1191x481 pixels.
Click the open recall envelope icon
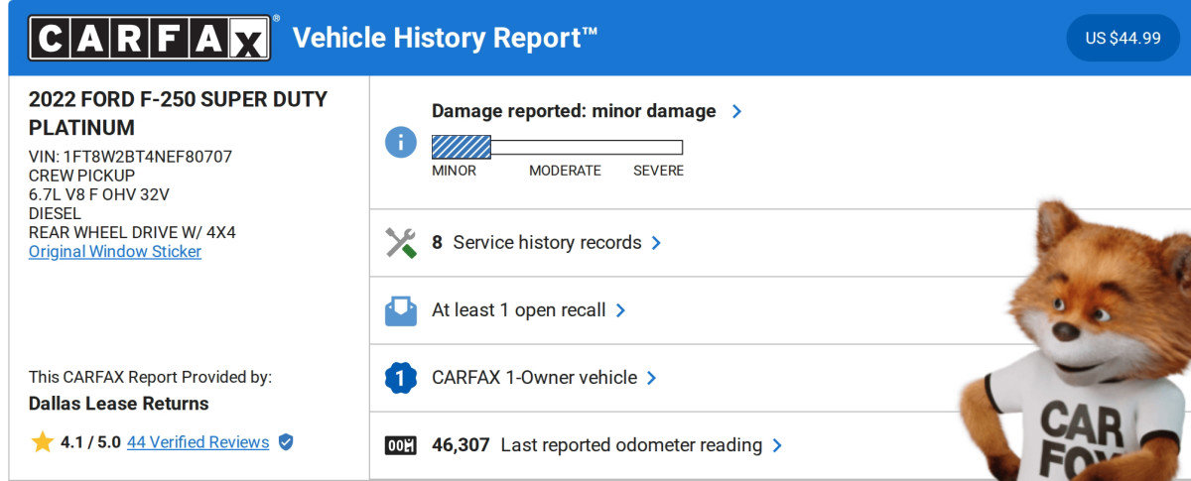[x=400, y=310]
